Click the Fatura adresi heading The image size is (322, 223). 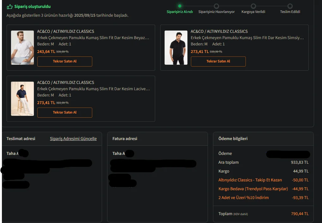pyautogui.click(x=125, y=138)
